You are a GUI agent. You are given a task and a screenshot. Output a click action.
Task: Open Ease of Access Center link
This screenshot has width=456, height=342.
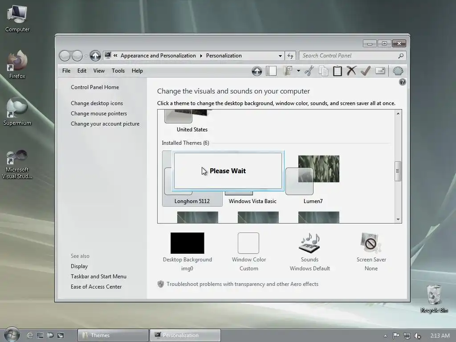(96, 287)
